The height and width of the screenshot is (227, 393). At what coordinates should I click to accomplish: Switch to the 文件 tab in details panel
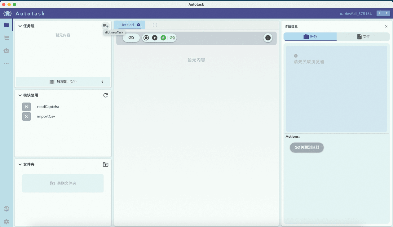click(x=363, y=37)
